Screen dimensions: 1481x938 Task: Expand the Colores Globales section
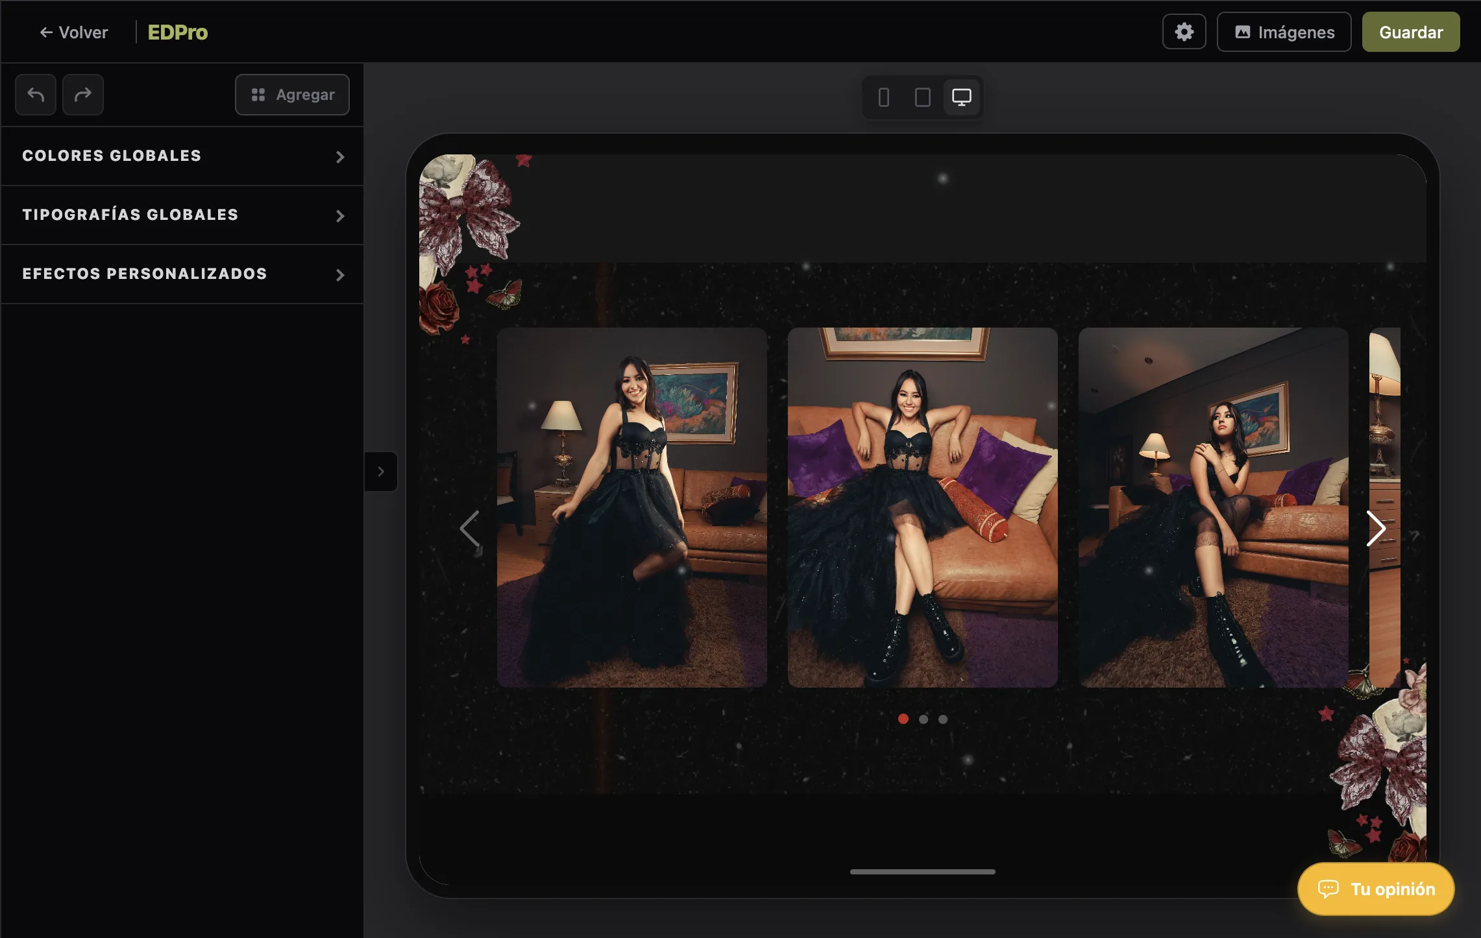pyautogui.click(x=182, y=156)
